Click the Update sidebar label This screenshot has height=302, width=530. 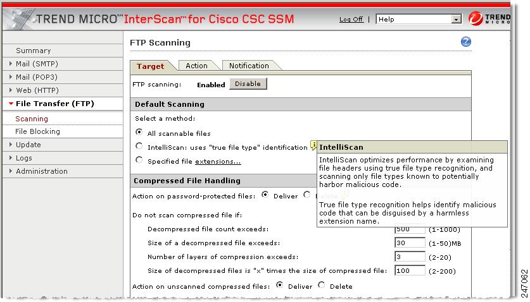point(28,145)
